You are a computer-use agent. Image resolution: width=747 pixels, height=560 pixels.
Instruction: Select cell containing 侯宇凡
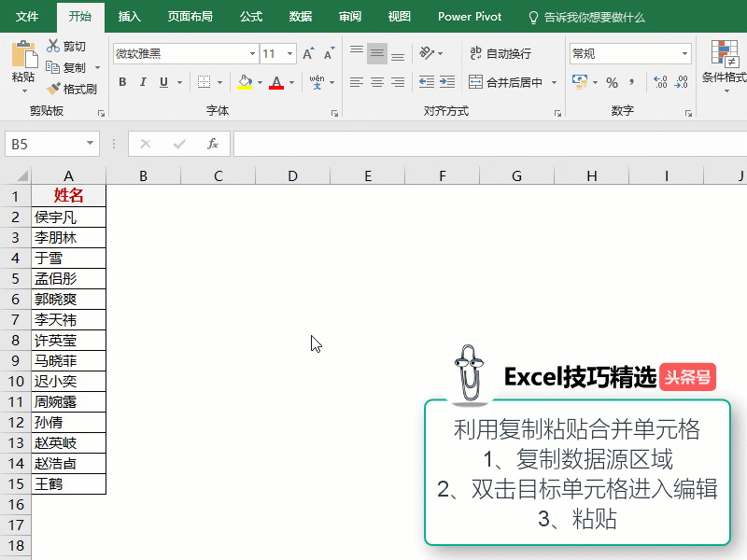[x=68, y=217]
